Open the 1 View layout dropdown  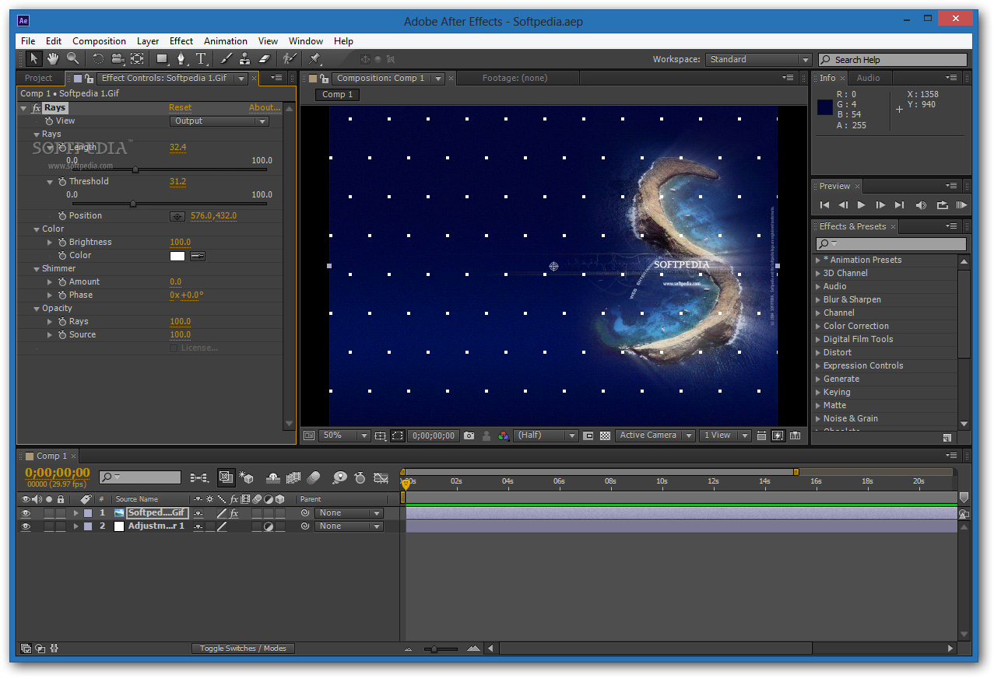(x=725, y=435)
